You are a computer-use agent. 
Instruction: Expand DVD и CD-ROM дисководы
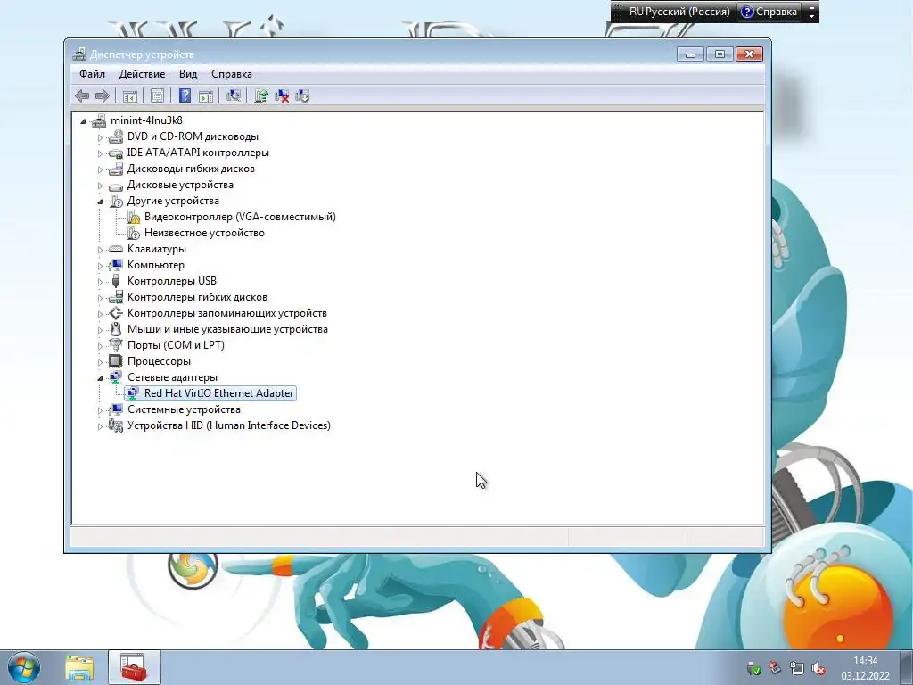pos(100,137)
